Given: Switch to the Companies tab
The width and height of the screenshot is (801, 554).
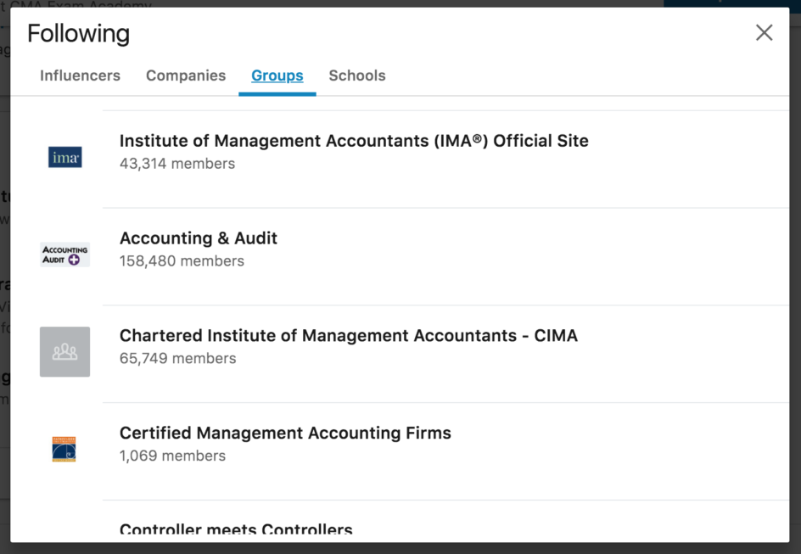Looking at the screenshot, I should pos(186,76).
